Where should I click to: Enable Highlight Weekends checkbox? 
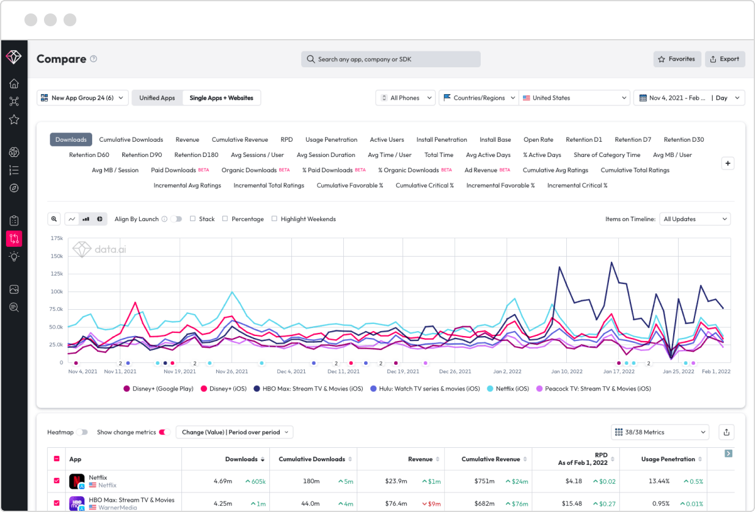(x=274, y=219)
